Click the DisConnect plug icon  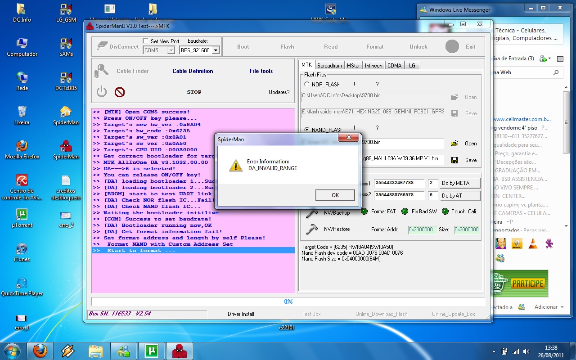(x=103, y=46)
